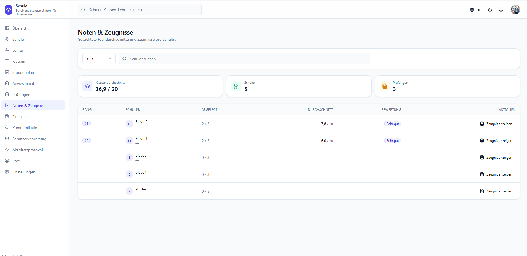
Task: Open language selector DE globe
Action: (x=475, y=10)
